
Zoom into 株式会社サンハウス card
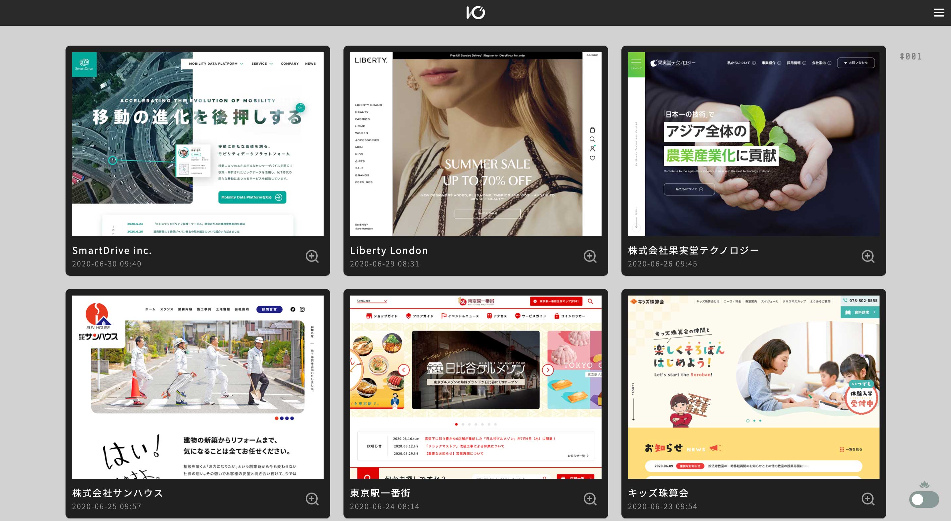[x=312, y=499]
